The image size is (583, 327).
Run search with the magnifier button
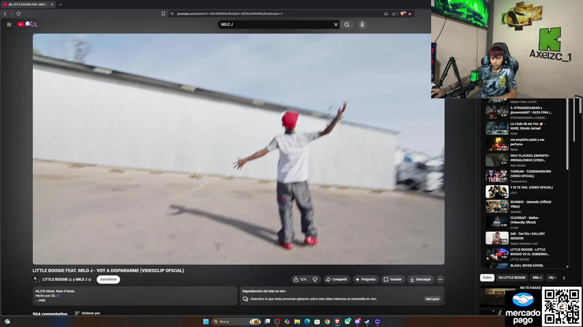[347, 25]
